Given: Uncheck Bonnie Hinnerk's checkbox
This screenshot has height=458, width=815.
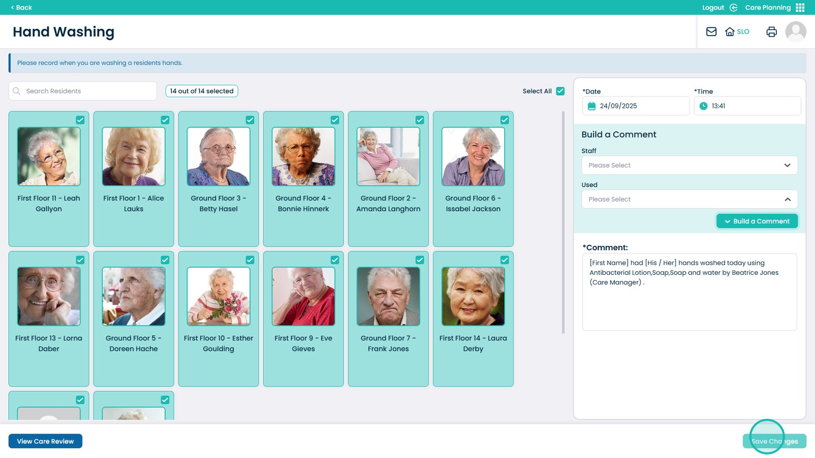Looking at the screenshot, I should (x=335, y=120).
